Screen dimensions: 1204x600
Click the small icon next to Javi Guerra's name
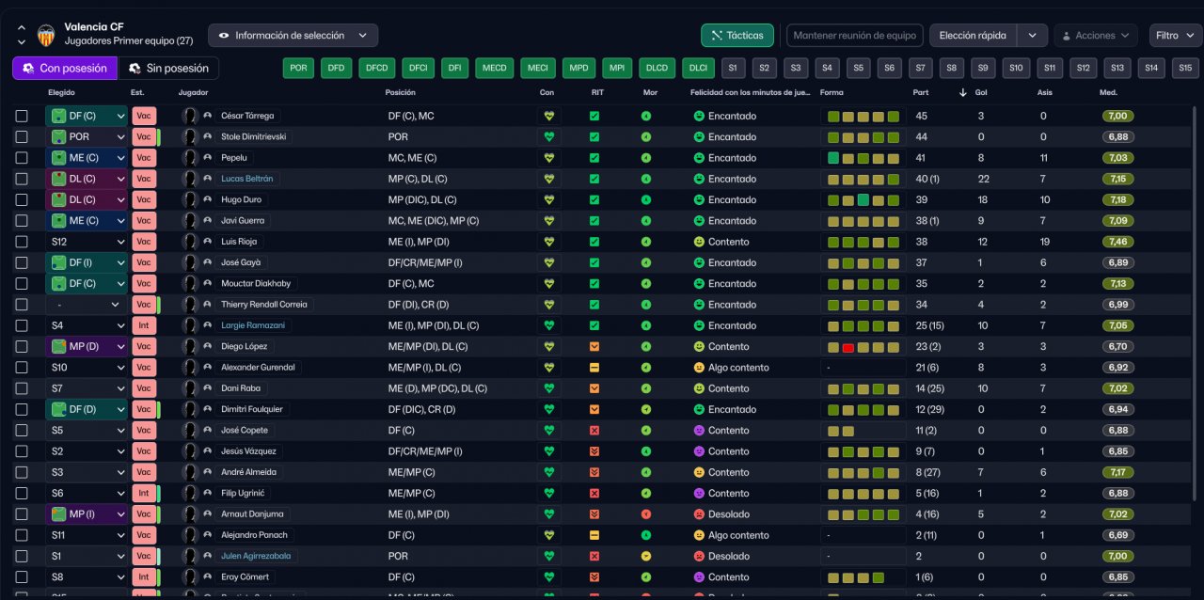[x=207, y=221]
